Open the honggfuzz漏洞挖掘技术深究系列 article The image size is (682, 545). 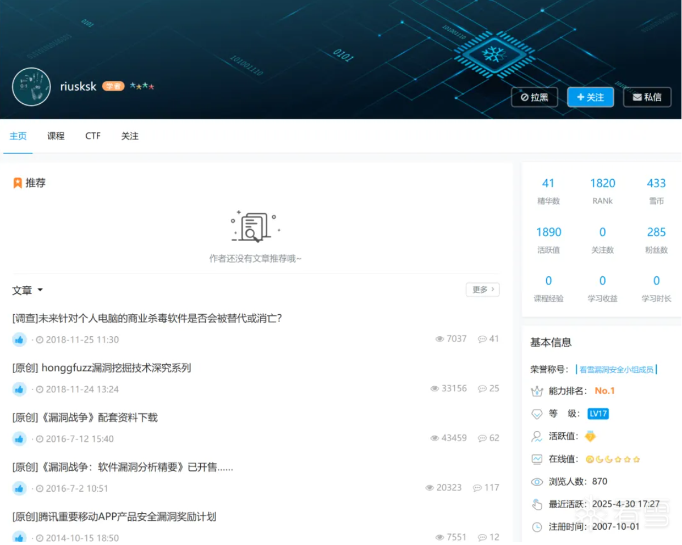[x=102, y=368]
